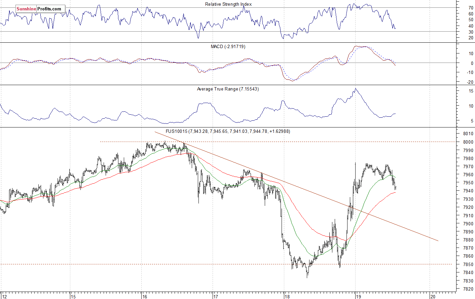This screenshot has width=475, height=299.
Task: Select date label 12 on the time axis
Action: (x=4, y=297)
